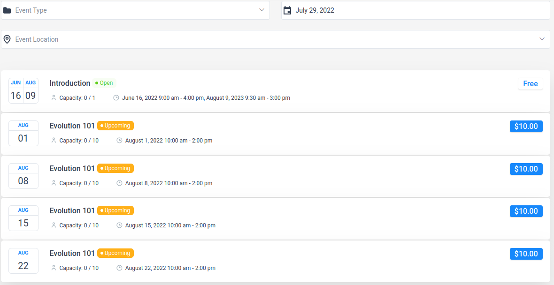Click the clock icon for the August 1 event
Viewport: 554px width, 285px height.
[x=119, y=141]
